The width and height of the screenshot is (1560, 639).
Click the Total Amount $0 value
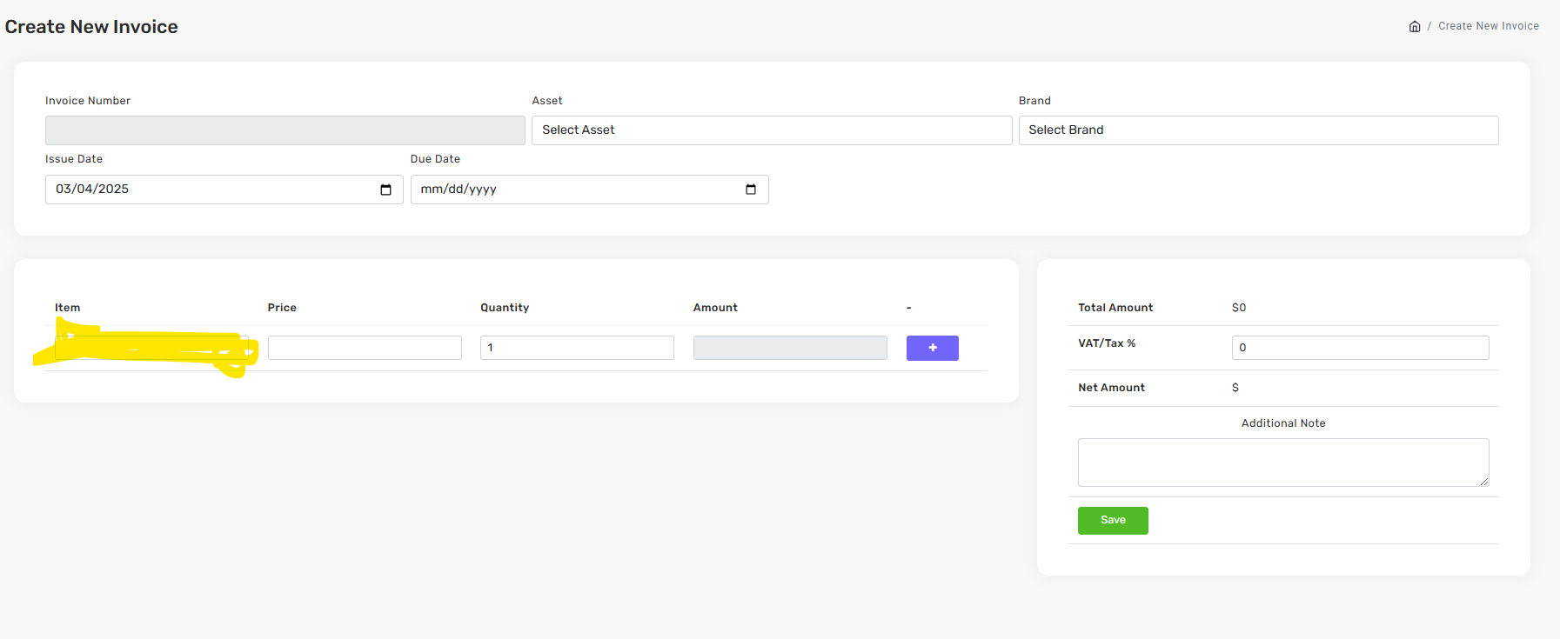point(1239,308)
